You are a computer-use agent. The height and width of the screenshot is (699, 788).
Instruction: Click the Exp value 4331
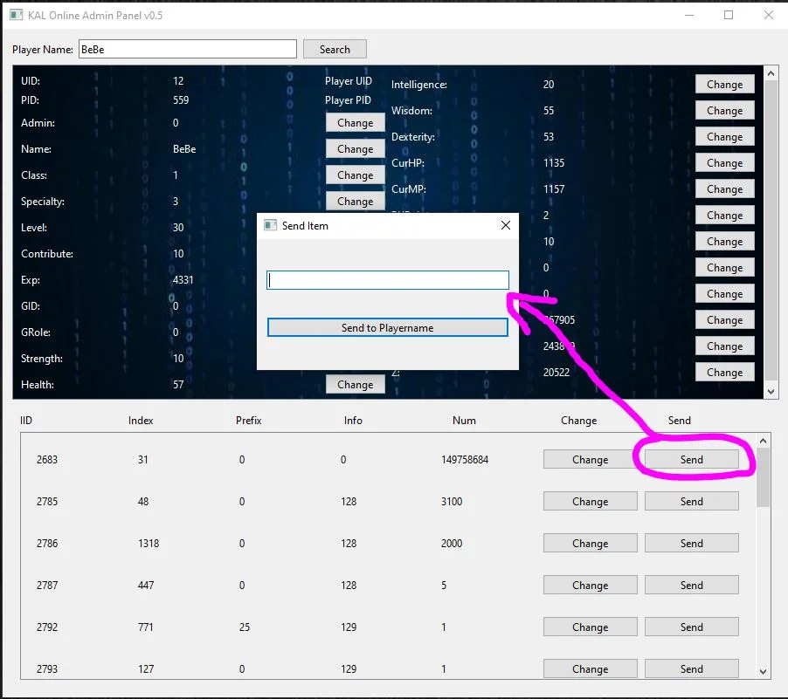tap(183, 280)
